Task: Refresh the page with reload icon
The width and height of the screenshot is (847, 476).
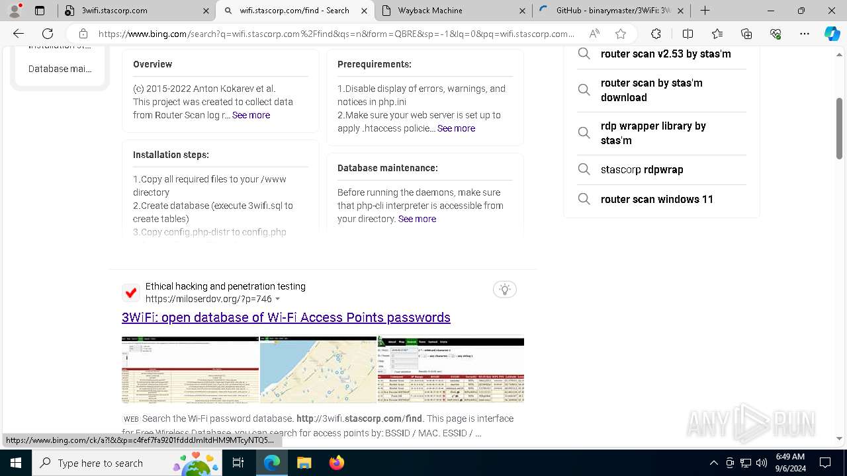Action: (48, 34)
